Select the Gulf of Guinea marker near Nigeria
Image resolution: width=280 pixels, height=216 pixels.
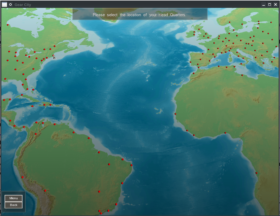[x=225, y=133]
